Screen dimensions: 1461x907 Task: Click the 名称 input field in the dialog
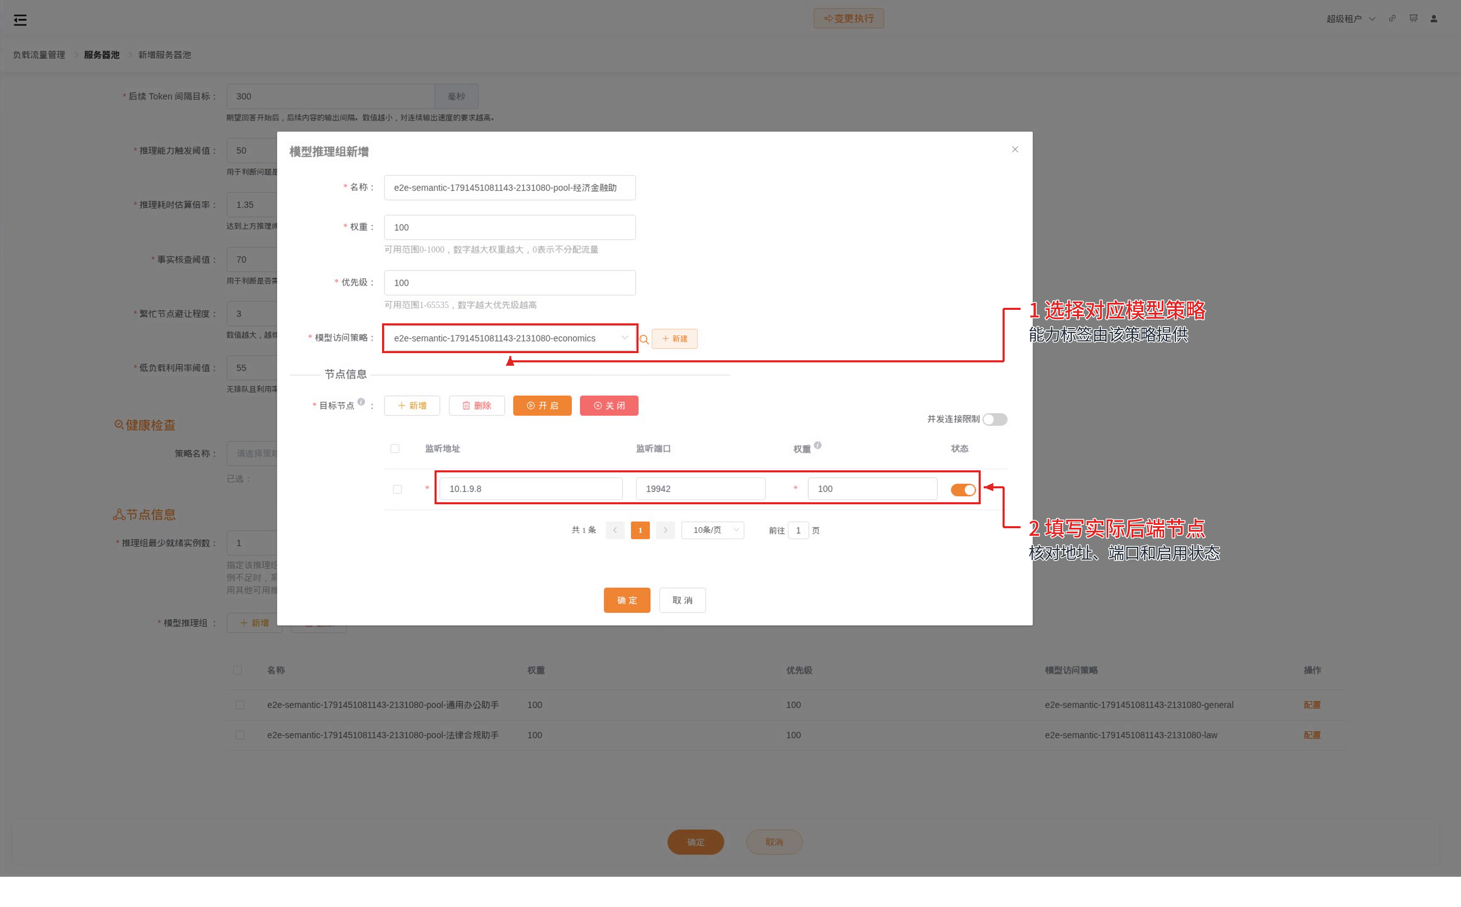click(x=510, y=188)
